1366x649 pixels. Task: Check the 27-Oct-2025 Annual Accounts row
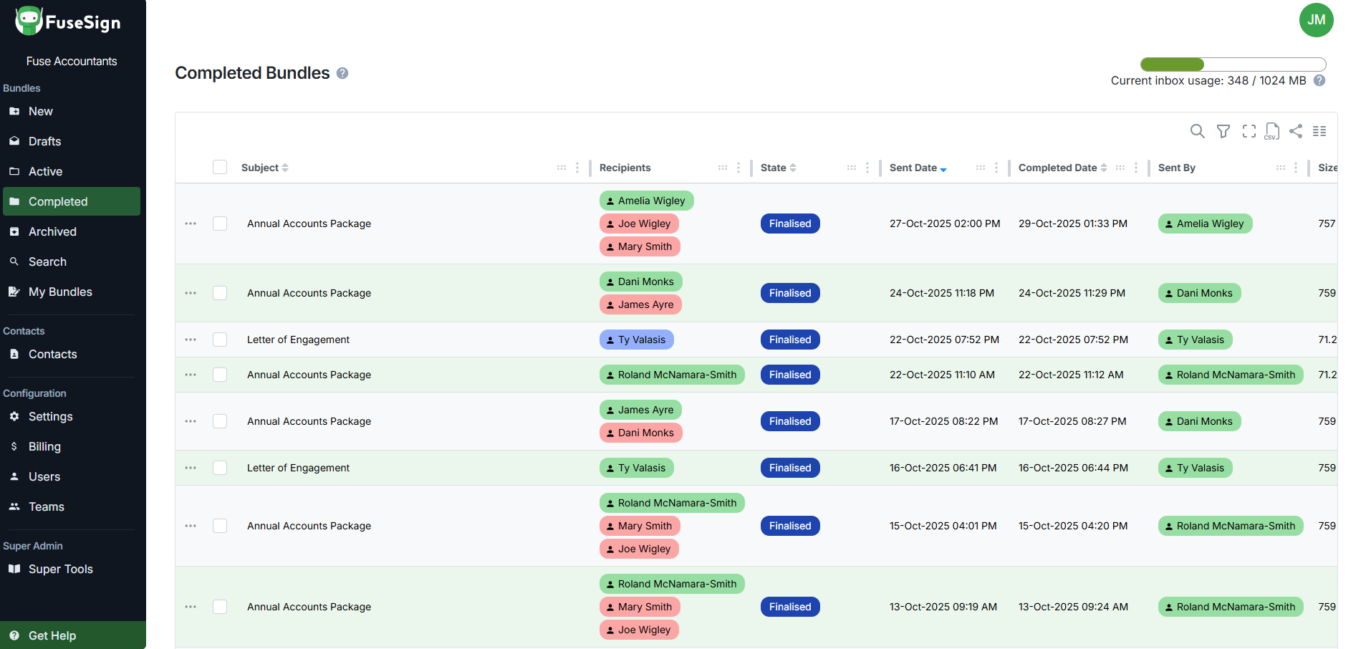pos(220,223)
